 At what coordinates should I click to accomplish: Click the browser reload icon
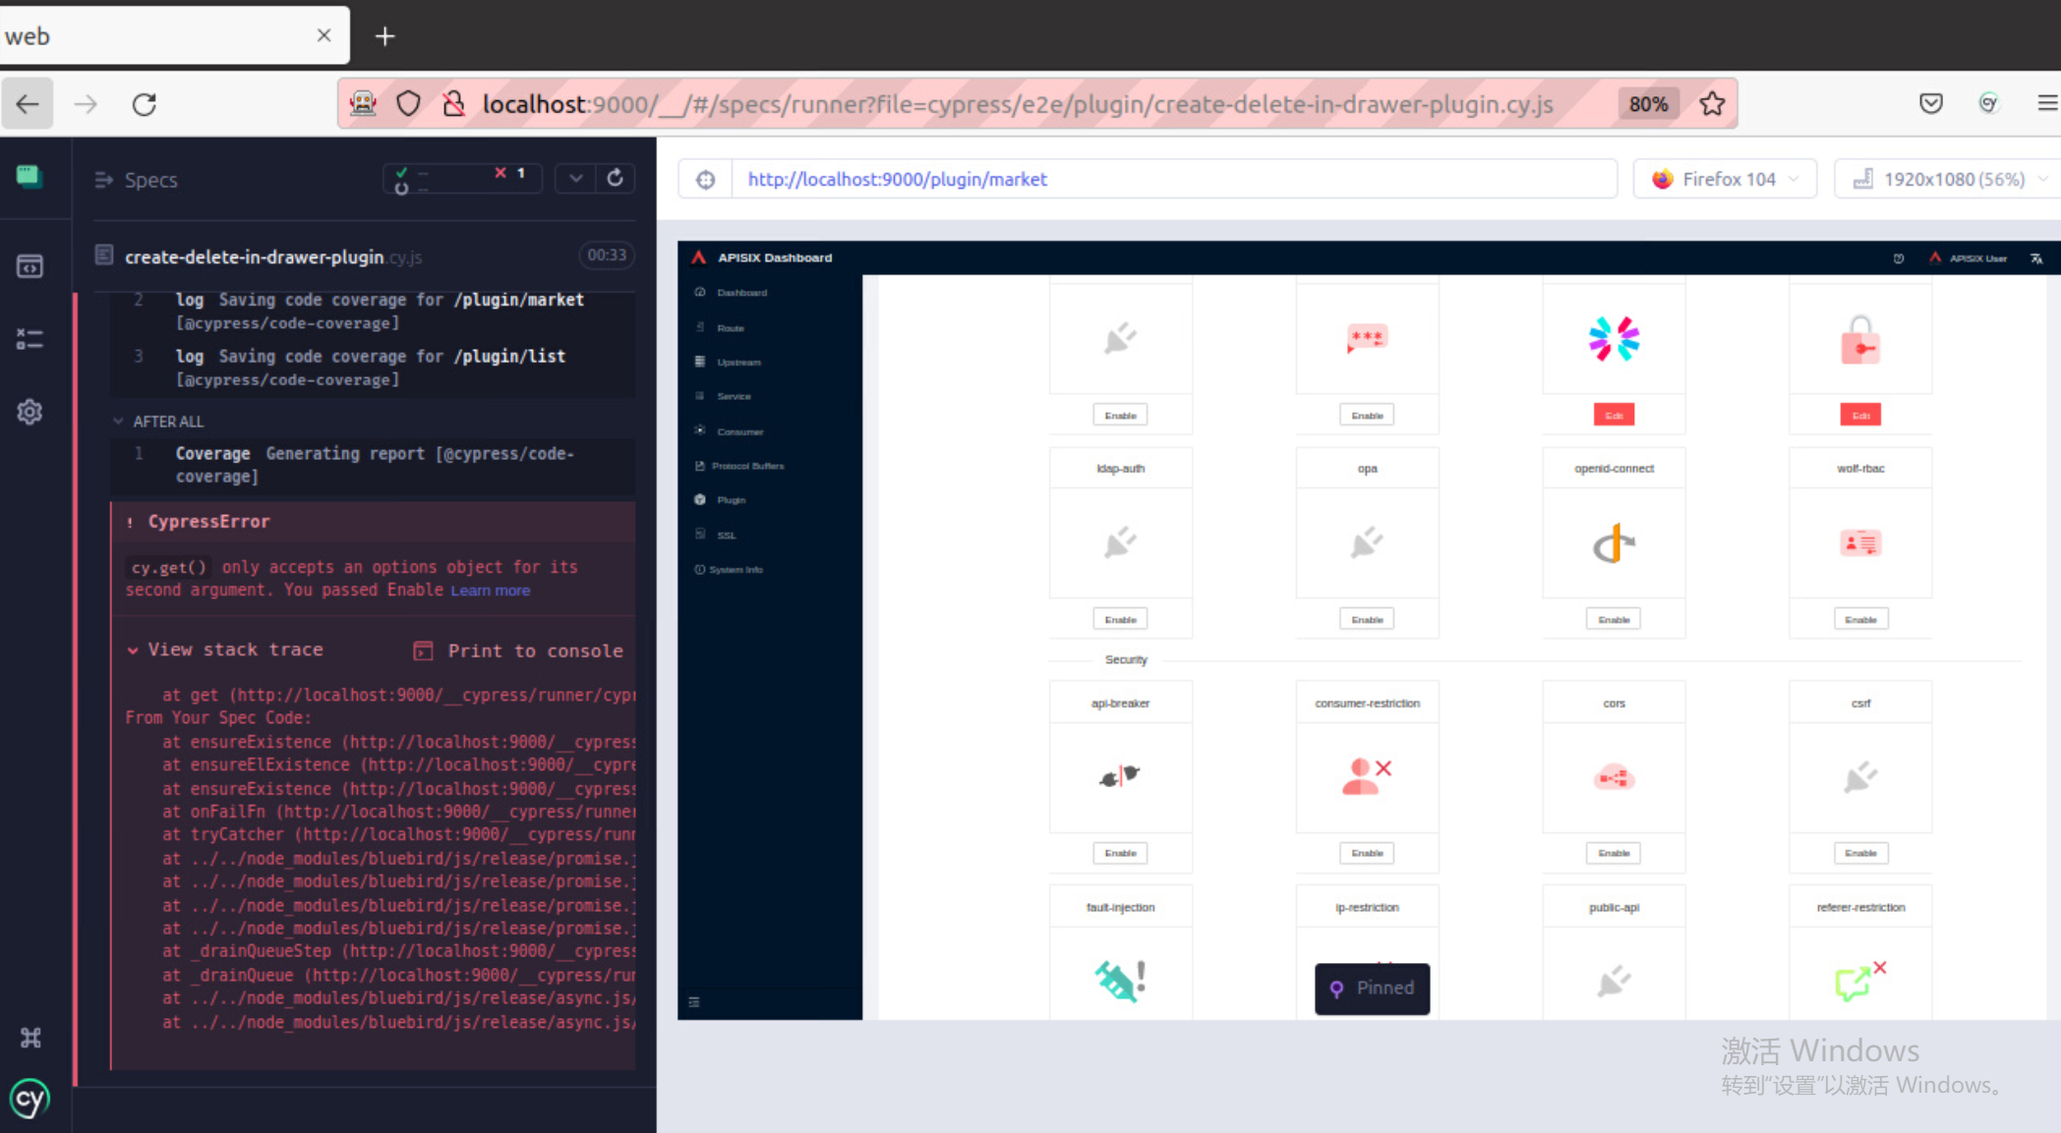145,104
